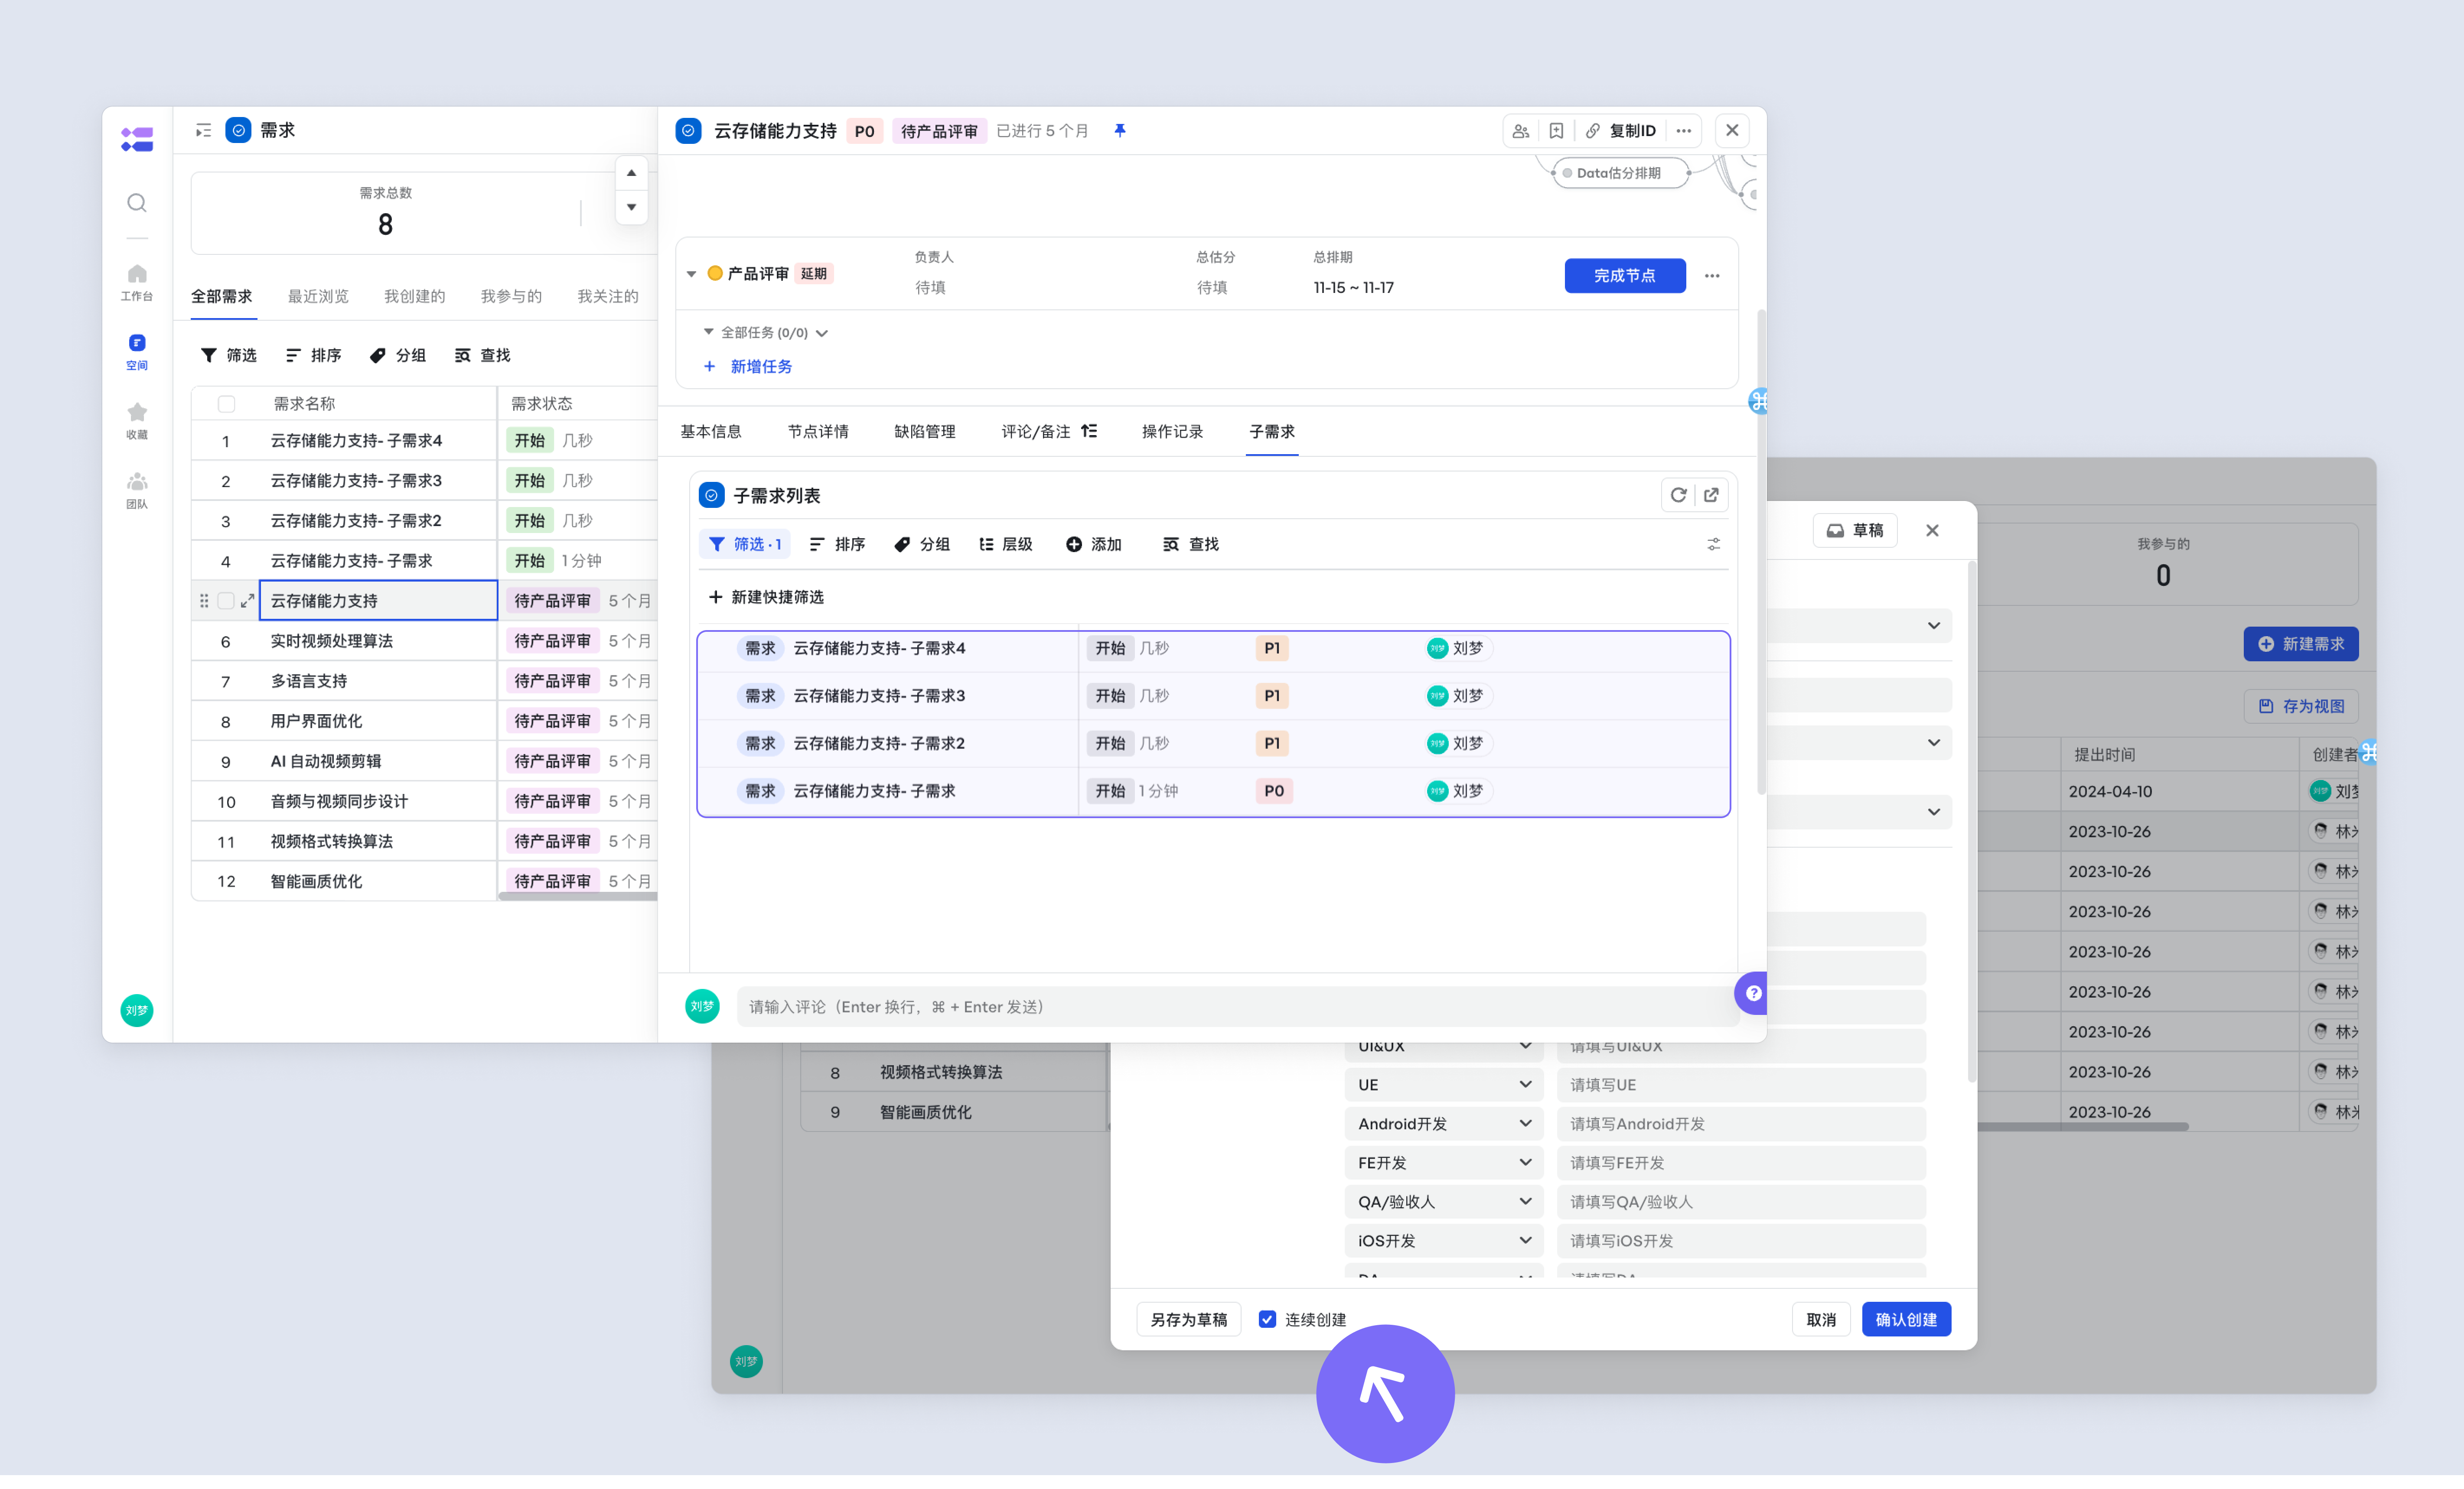This screenshot has width=2464, height=1489.
Task: Click the pin icon next to 已进行 5 个月
Action: (x=1120, y=131)
